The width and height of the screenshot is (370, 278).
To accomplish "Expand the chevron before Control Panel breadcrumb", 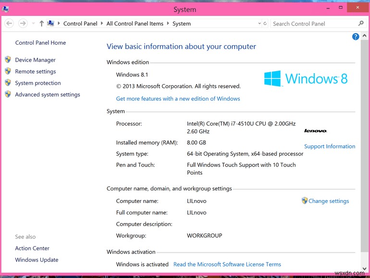I will [x=59, y=24].
